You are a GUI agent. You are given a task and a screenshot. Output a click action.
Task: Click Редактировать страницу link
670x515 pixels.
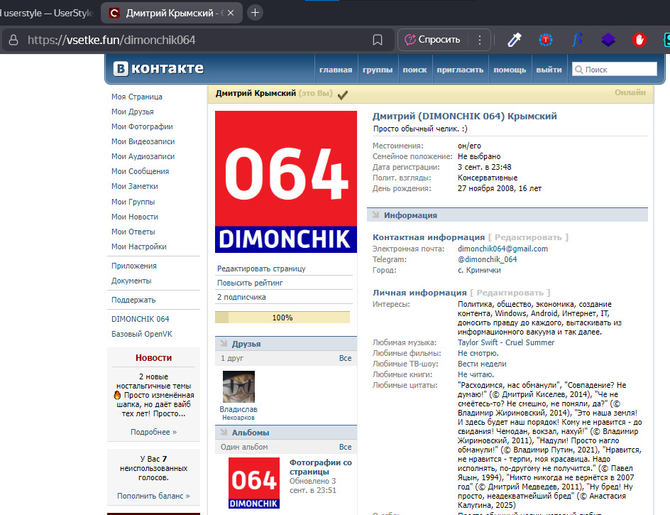click(x=261, y=269)
